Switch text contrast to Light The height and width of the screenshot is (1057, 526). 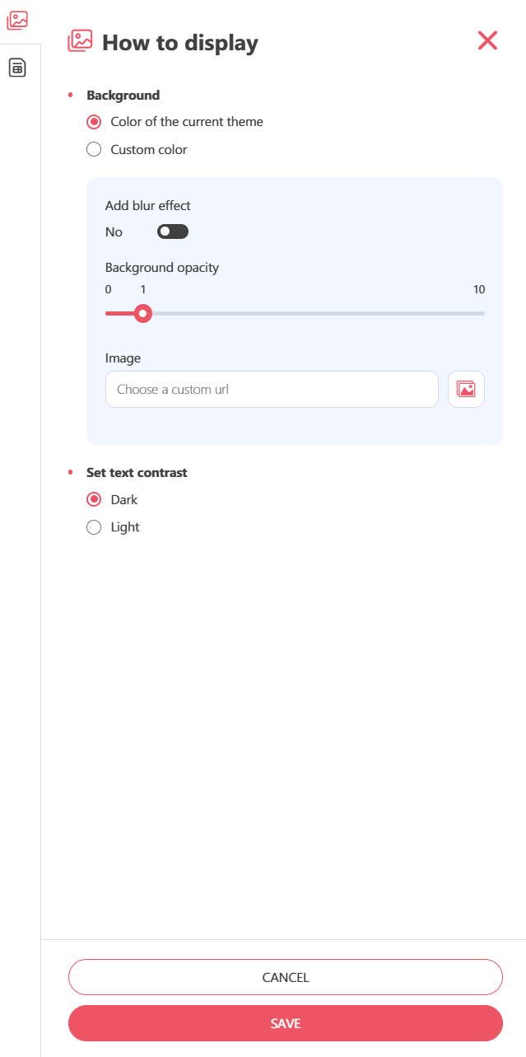click(113, 527)
